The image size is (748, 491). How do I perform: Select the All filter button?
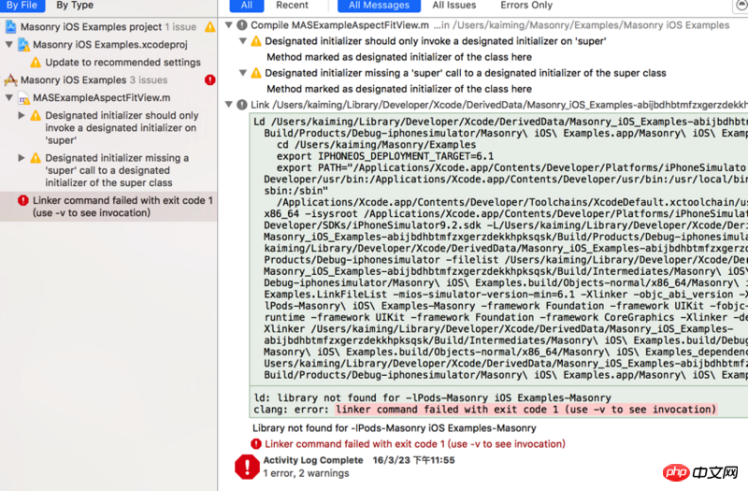247,6
